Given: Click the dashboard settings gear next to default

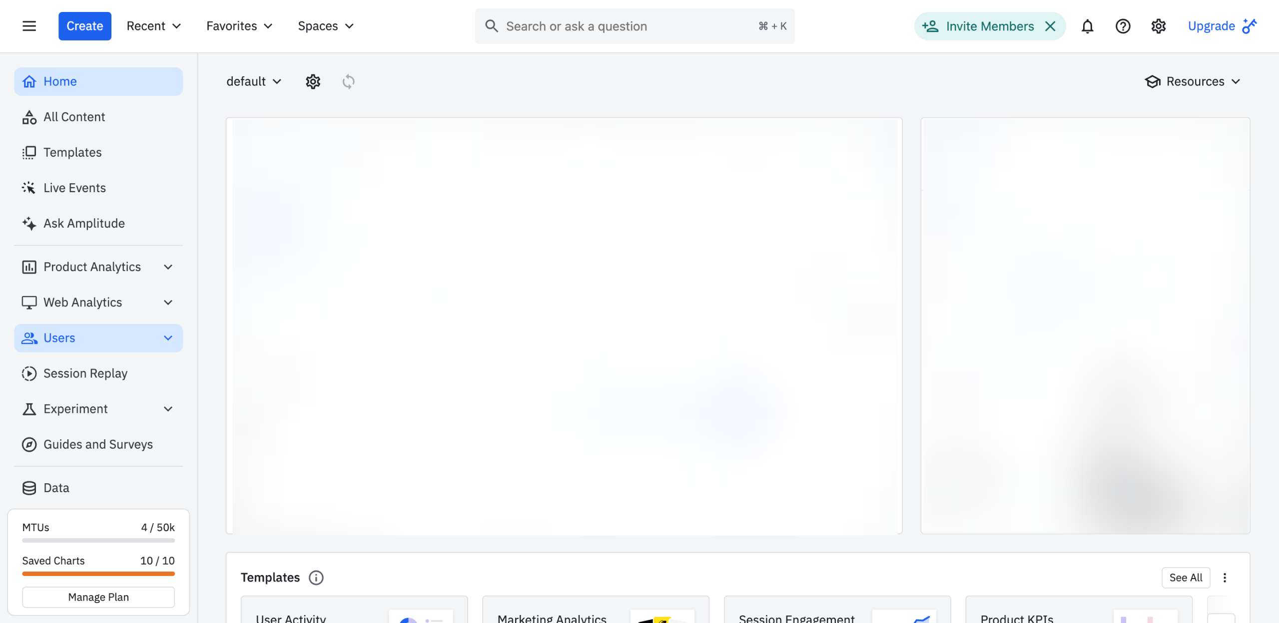Looking at the screenshot, I should [x=313, y=81].
